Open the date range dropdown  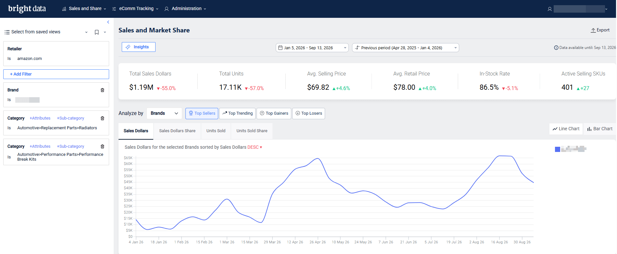312,48
